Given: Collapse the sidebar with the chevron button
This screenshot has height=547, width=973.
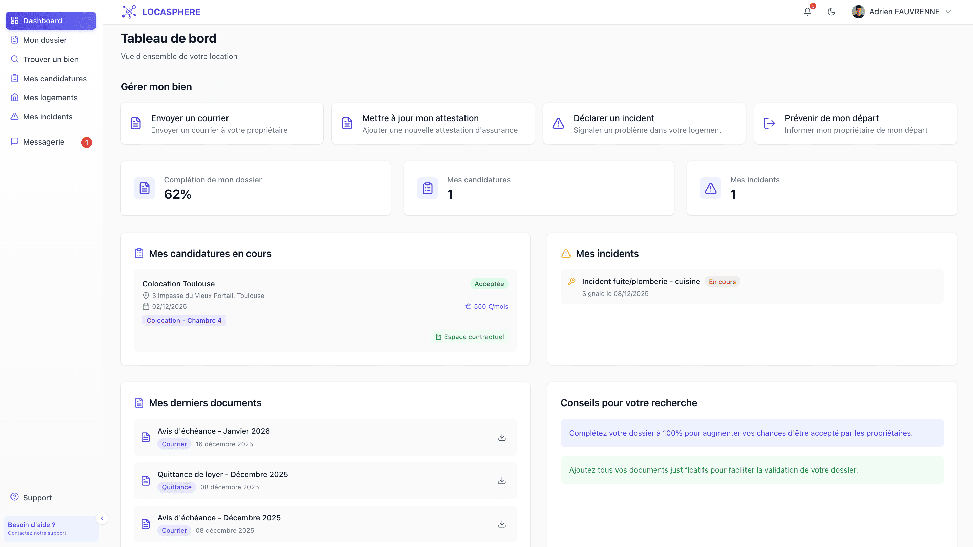Looking at the screenshot, I should tap(102, 518).
